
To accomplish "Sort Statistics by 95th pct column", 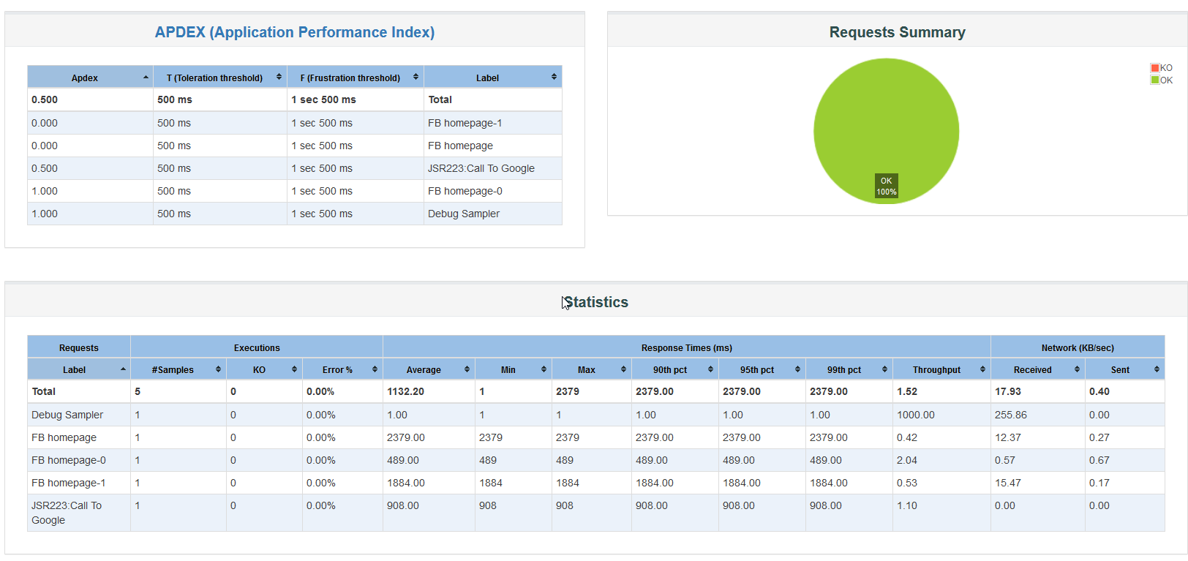I will click(762, 369).
